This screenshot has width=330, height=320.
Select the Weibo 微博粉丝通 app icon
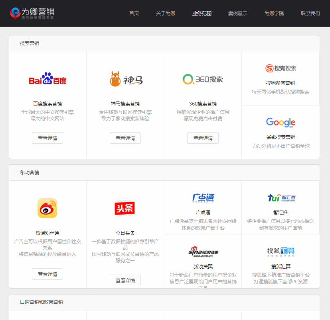click(x=47, y=208)
